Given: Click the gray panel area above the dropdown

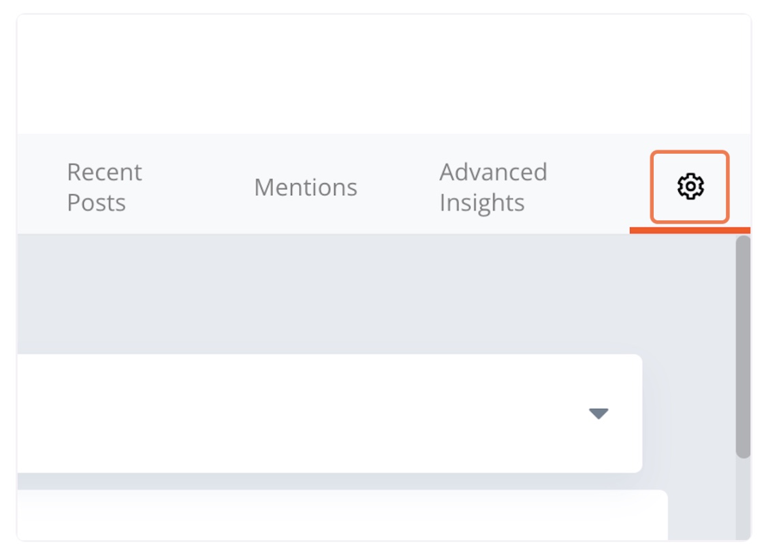Looking at the screenshot, I should (375, 294).
